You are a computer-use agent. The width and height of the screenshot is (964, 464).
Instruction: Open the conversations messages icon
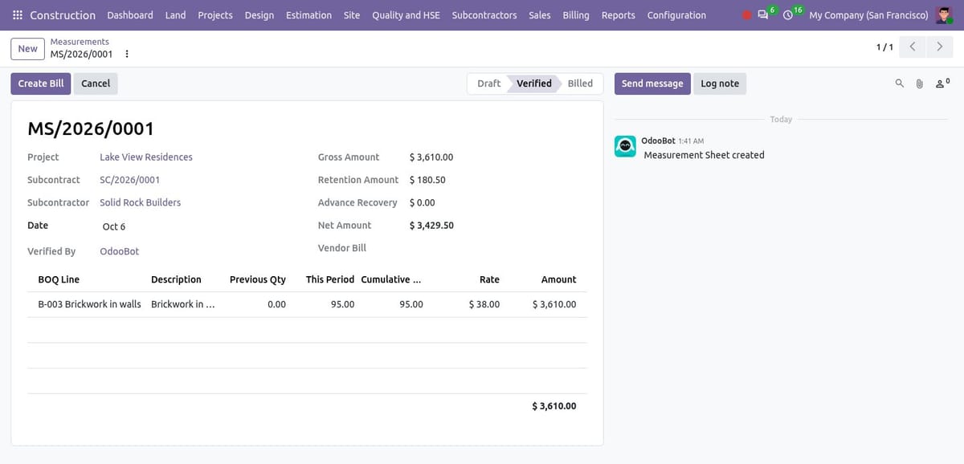pos(763,15)
